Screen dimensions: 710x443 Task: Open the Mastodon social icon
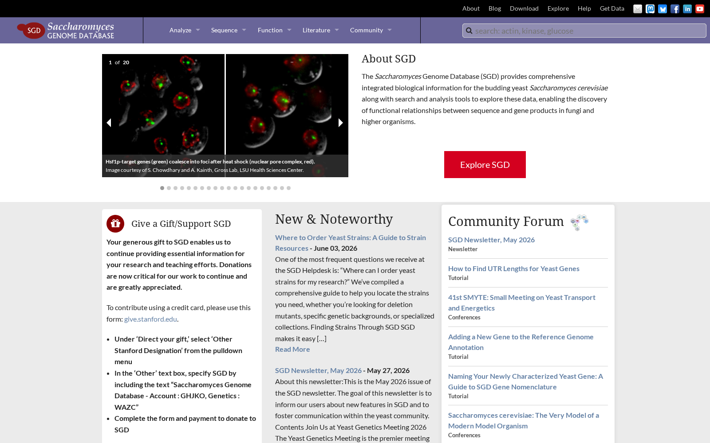[x=650, y=9]
